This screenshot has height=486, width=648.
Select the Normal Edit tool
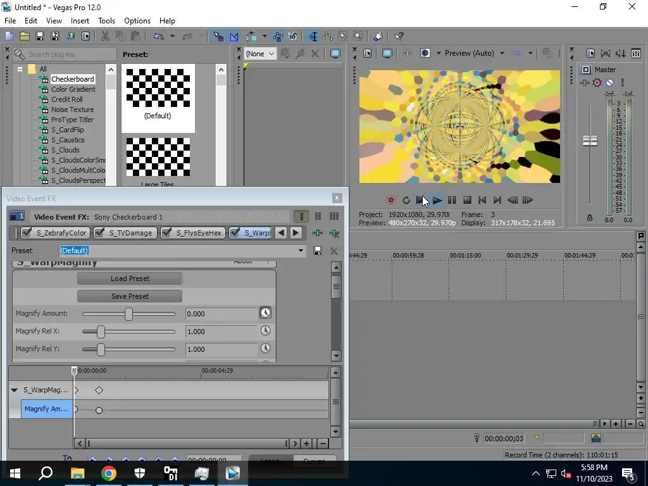pyautogui.click(x=313, y=36)
